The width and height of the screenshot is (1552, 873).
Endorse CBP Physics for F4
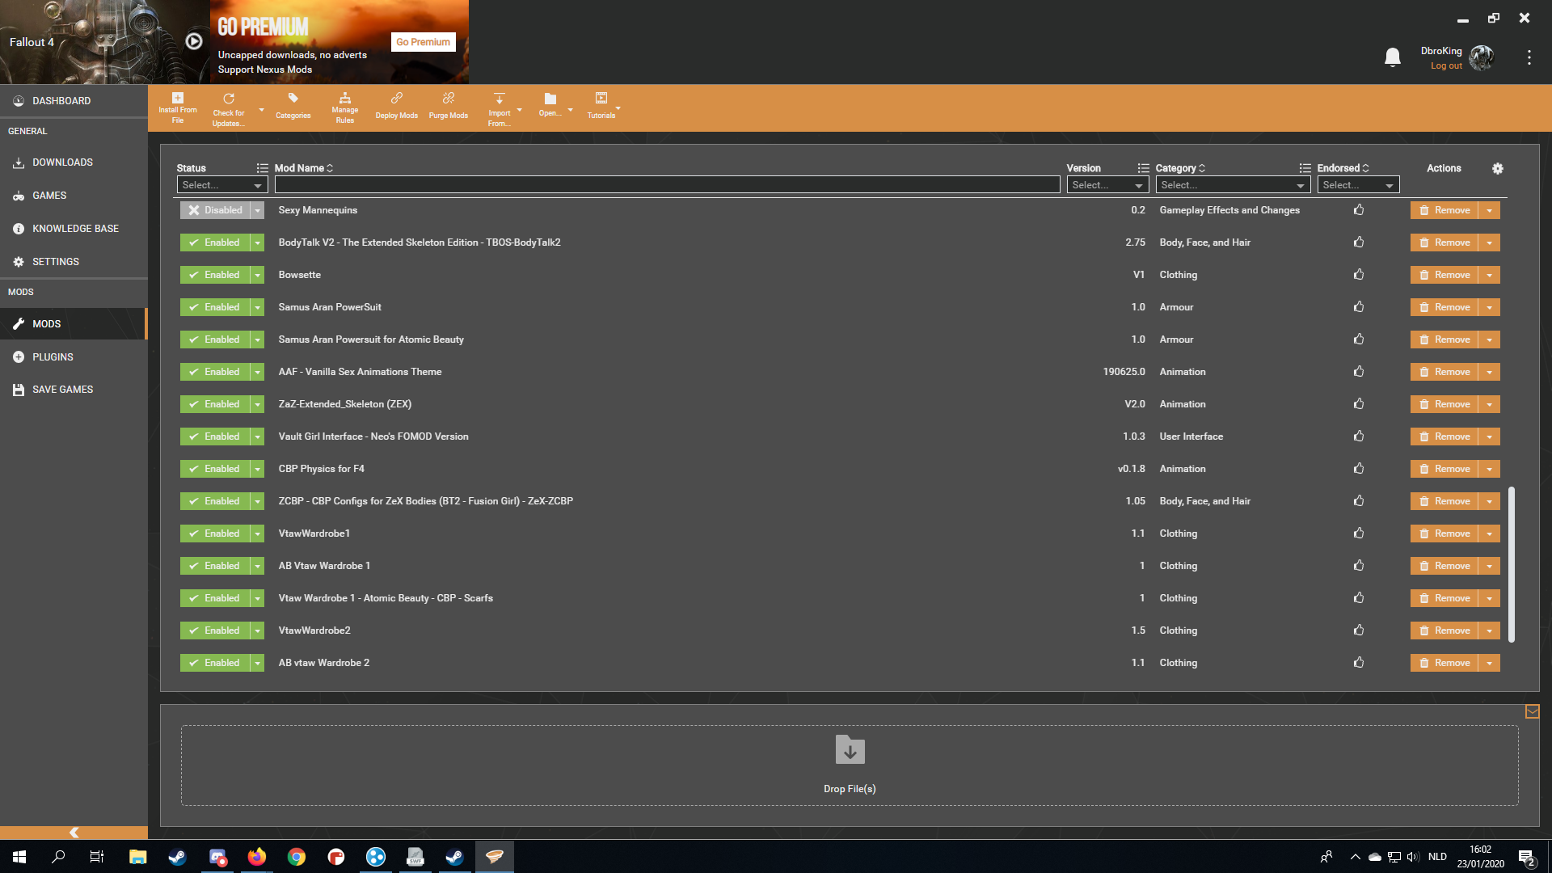1359,468
